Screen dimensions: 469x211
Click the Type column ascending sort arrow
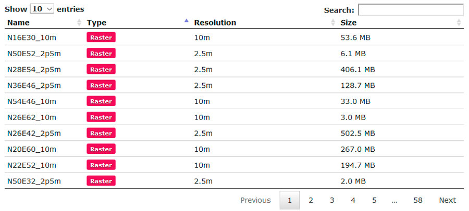[187, 21]
